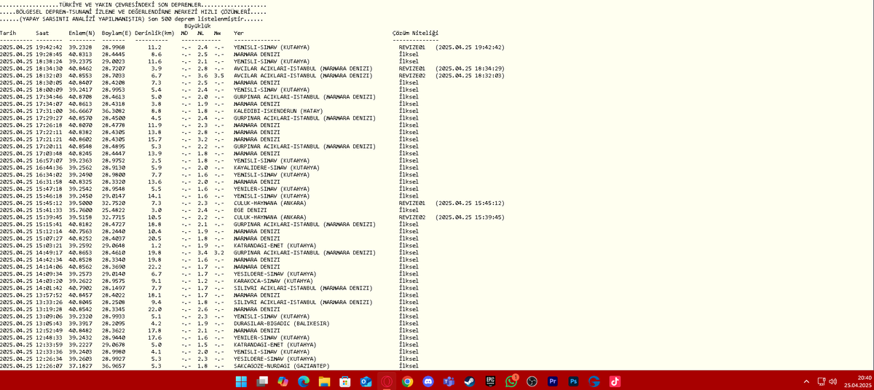The height and width of the screenshot is (390, 874).
Task: Open OBS Studio from the taskbar
Action: [532, 381]
